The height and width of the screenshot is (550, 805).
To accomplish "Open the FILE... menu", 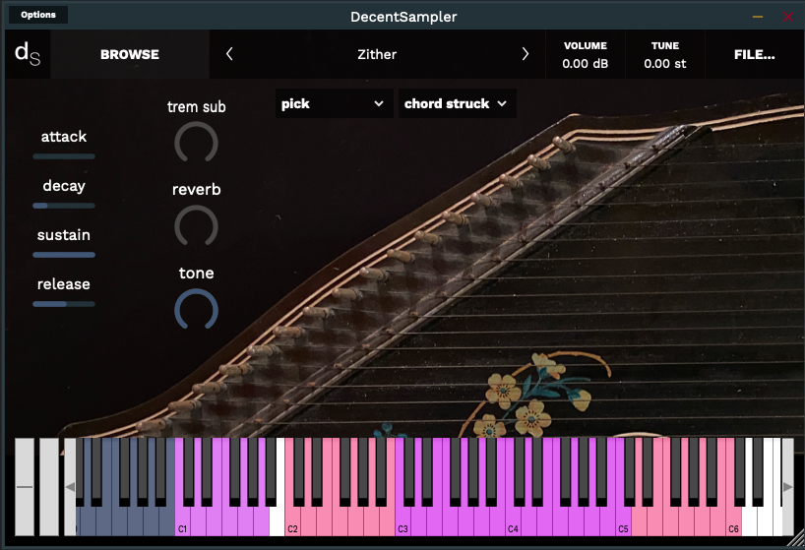I will coord(754,54).
